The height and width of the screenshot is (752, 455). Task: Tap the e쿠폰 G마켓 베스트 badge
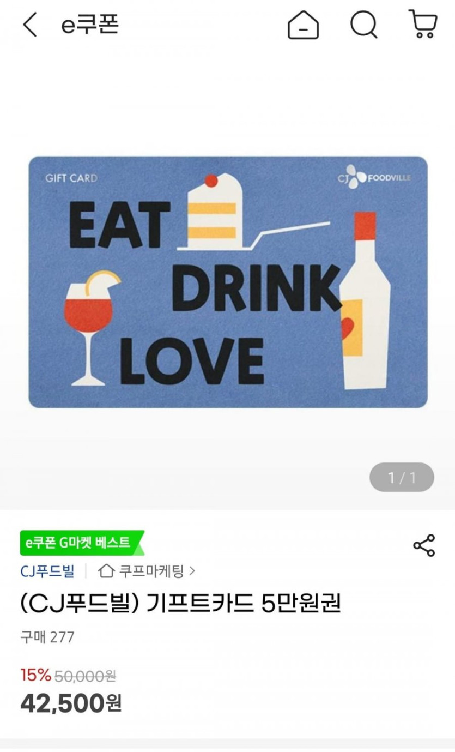(x=82, y=543)
